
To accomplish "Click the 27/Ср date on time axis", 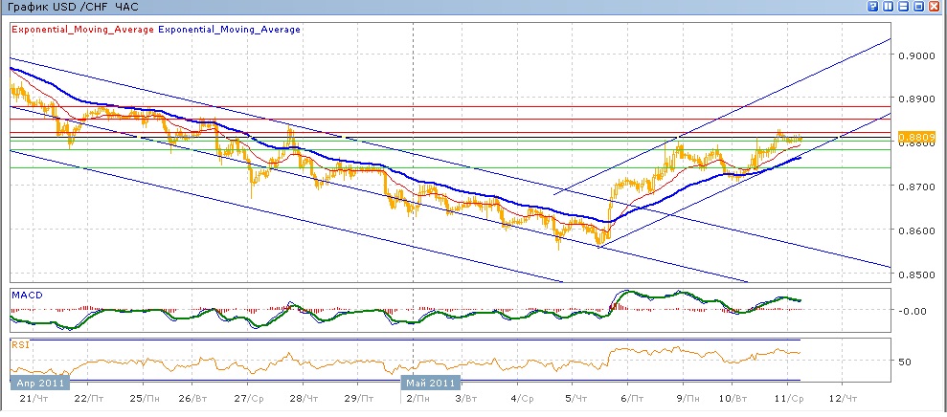I will [248, 398].
